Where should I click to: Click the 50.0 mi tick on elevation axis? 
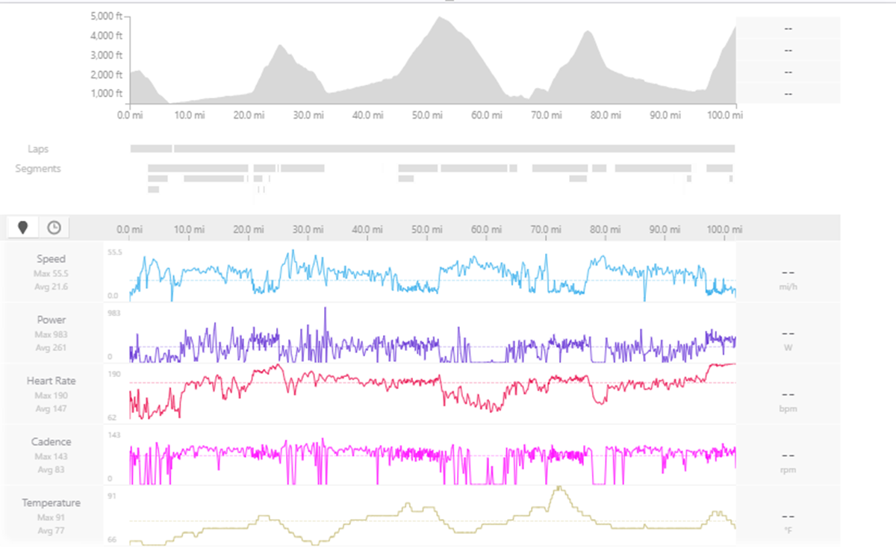tap(428, 115)
